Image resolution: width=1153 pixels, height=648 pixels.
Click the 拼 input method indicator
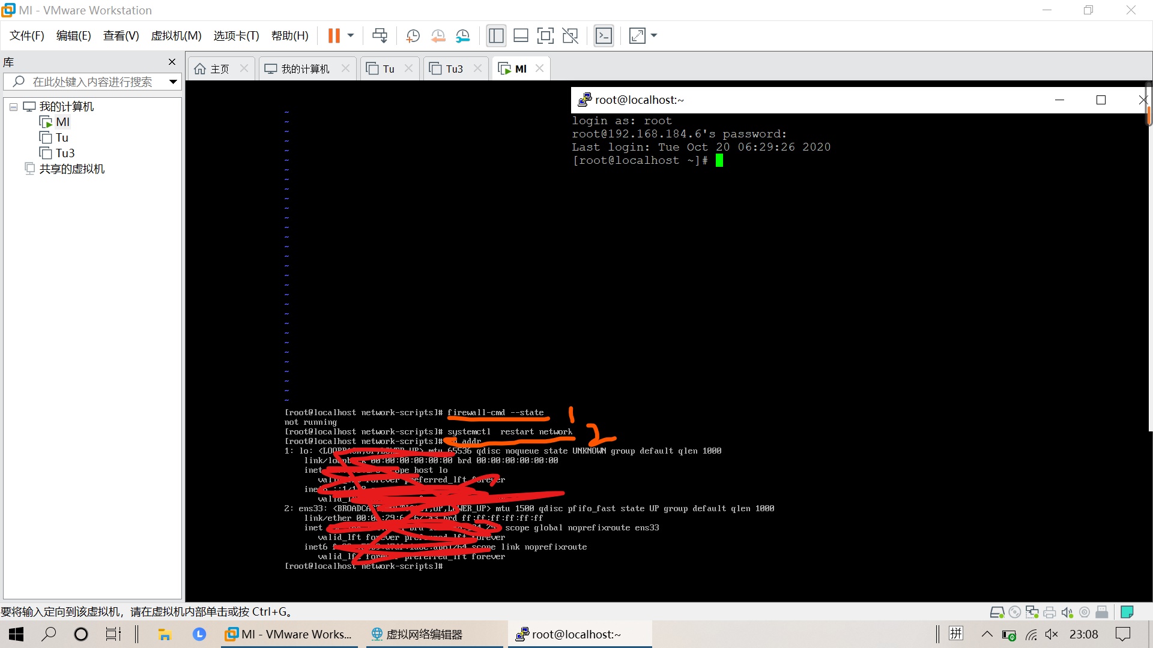[x=956, y=634]
